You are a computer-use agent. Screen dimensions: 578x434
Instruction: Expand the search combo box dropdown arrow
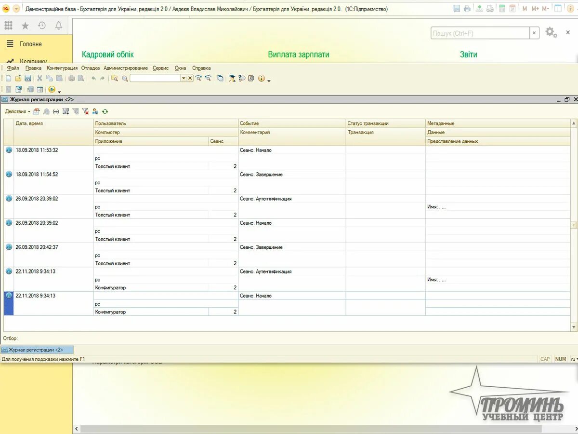coord(184,78)
